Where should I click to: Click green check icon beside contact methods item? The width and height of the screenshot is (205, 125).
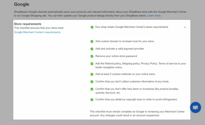[x=92, y=74]
